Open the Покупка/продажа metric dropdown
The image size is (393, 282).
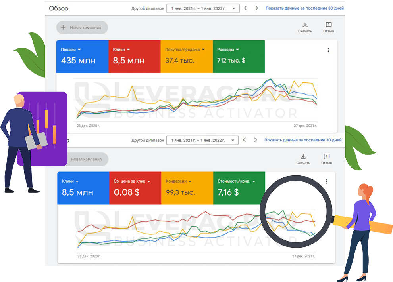(x=185, y=50)
